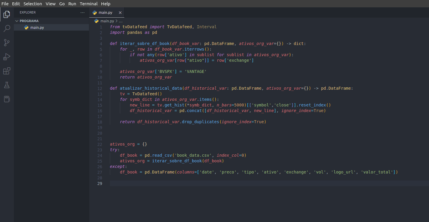The height and width of the screenshot is (222, 429).
Task: Click n_bars=5000 argument on line 15
Action: [x=230, y=105]
